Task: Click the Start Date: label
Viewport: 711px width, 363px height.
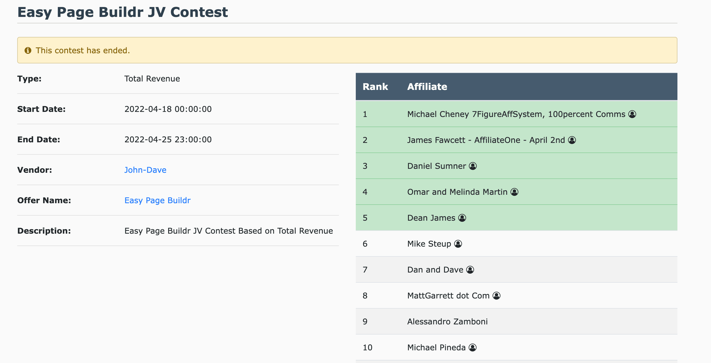Action: coord(41,109)
